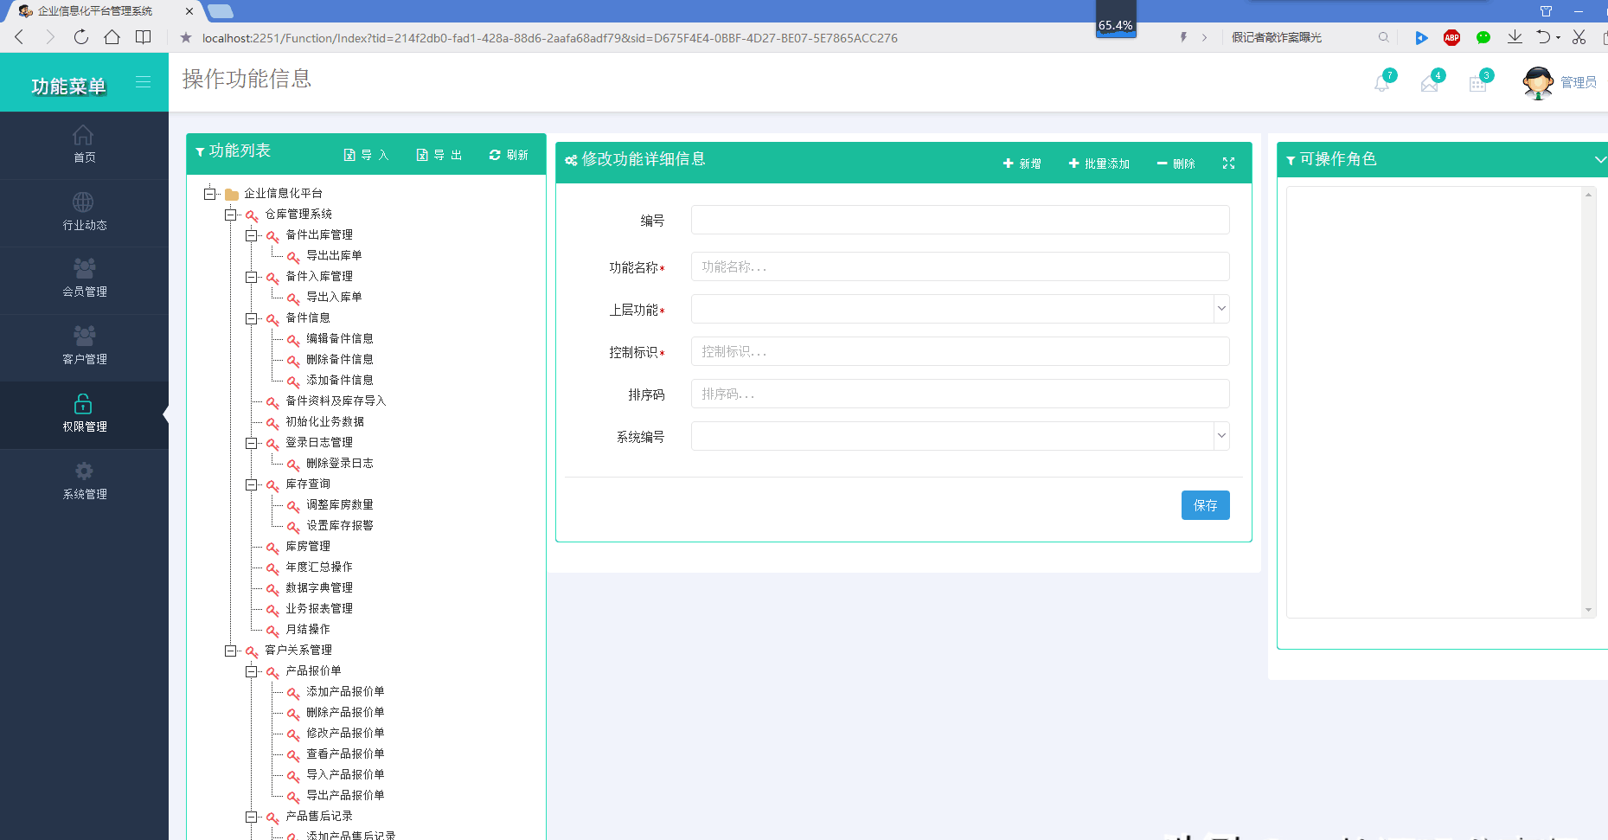Open the mail envelope icon

point(1430,83)
